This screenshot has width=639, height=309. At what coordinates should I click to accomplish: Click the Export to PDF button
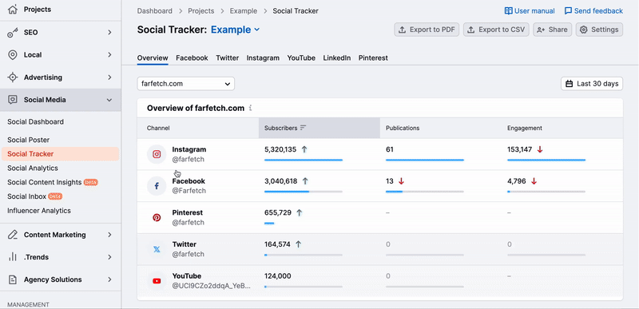pyautogui.click(x=427, y=30)
